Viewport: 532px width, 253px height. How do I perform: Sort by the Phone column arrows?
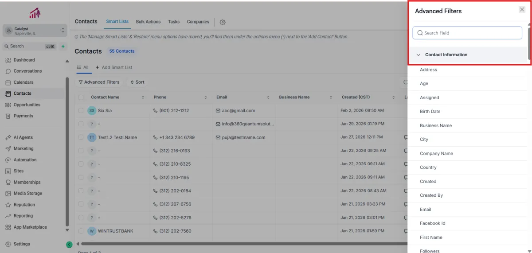(x=206, y=97)
